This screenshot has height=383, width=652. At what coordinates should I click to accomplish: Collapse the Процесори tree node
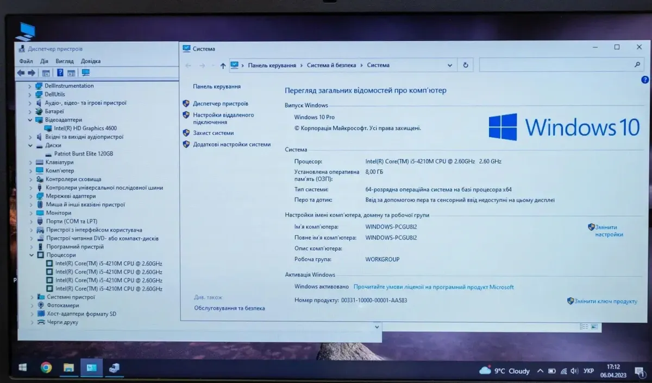pyautogui.click(x=31, y=255)
